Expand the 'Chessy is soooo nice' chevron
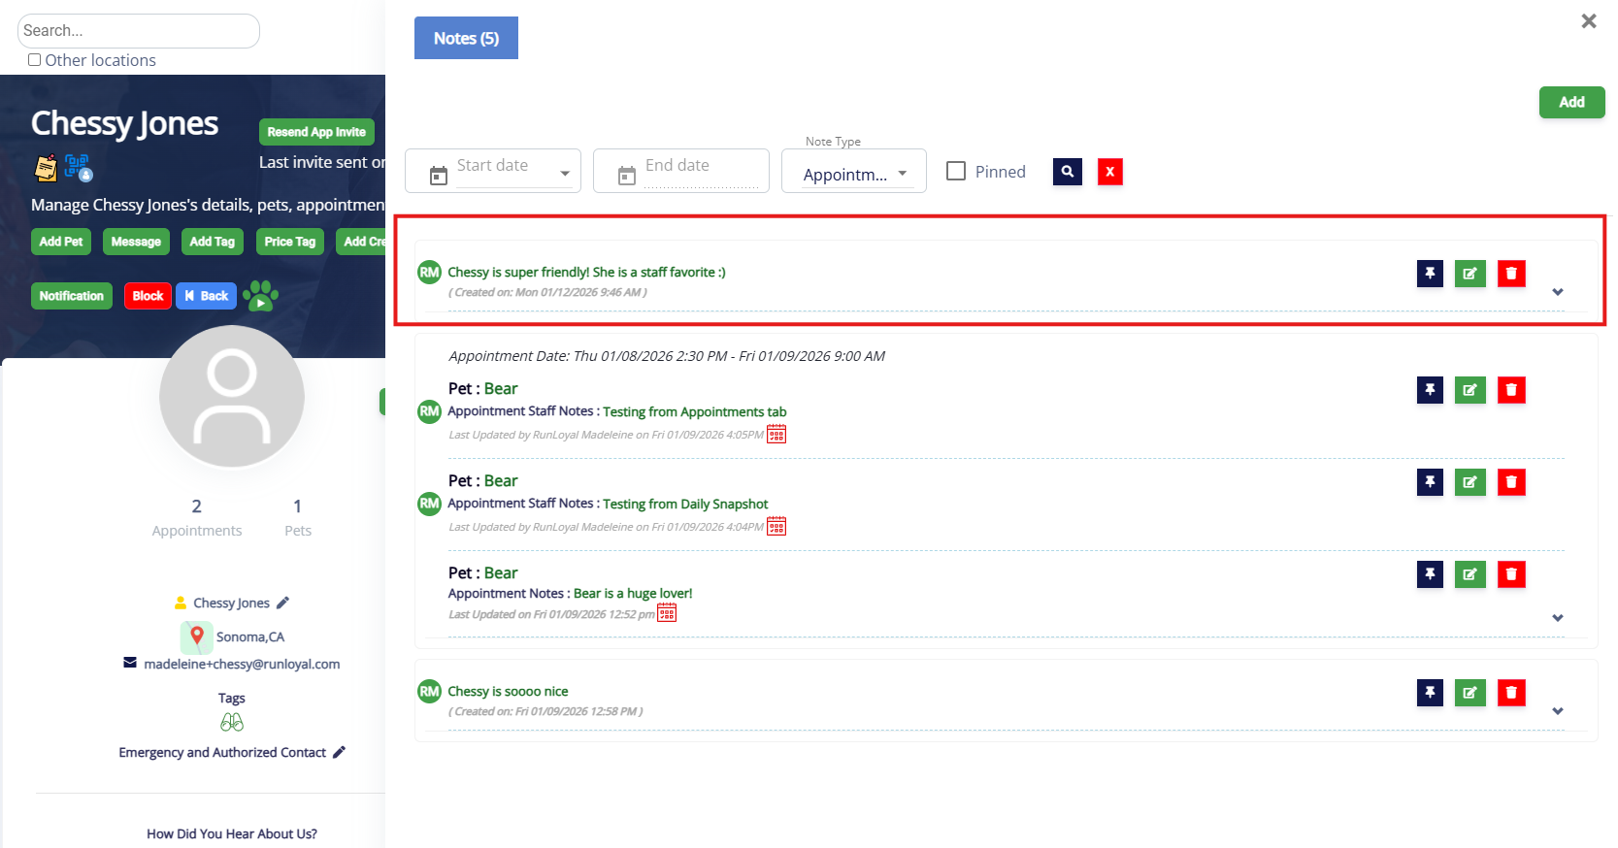 pos(1558,711)
